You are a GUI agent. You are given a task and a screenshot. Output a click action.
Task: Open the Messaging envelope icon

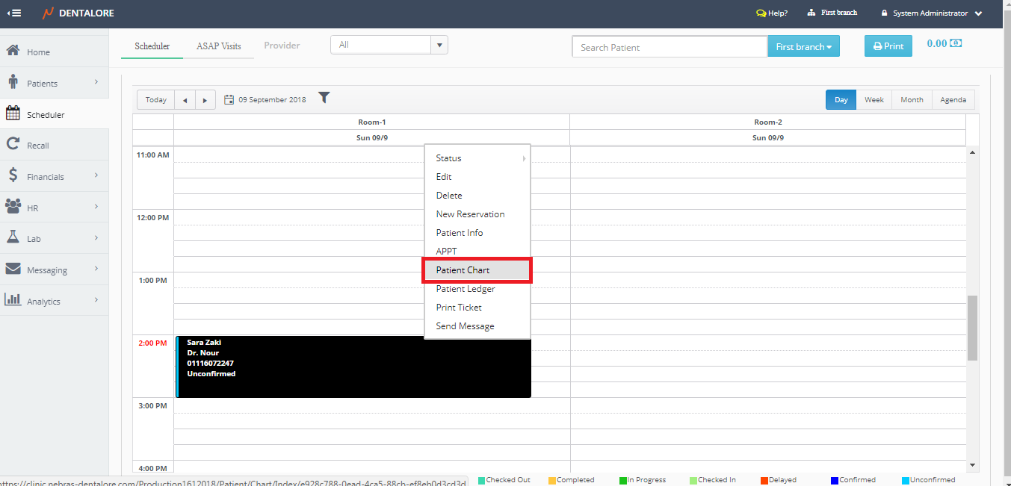pos(13,270)
